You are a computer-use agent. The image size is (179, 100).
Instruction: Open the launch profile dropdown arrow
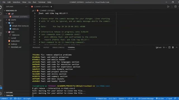coord(166,47)
